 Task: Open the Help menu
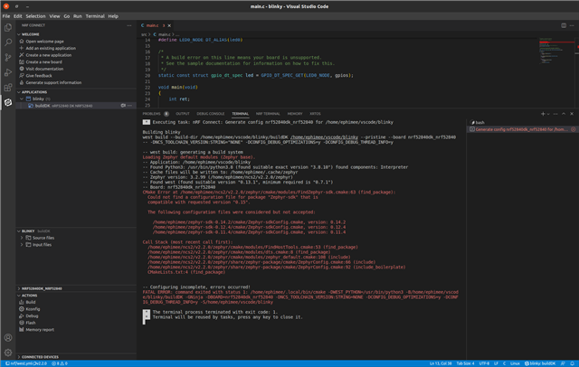point(113,16)
